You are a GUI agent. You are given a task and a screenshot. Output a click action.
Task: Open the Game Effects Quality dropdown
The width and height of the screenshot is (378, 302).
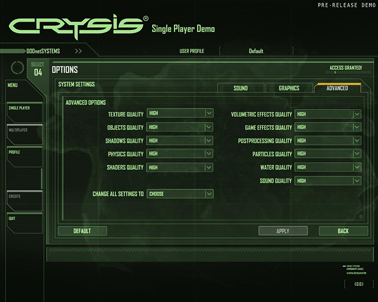click(x=328, y=127)
